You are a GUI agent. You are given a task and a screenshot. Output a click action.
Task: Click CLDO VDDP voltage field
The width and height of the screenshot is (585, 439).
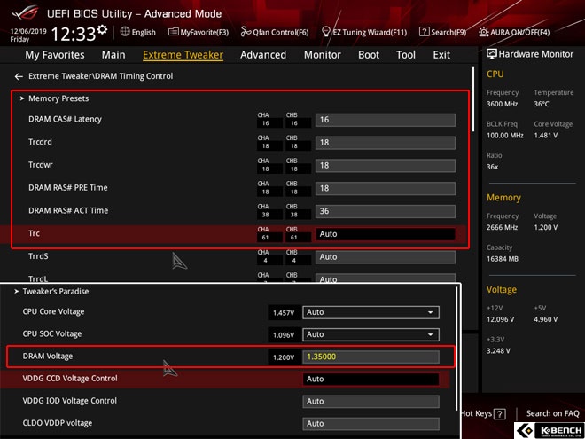370,424
